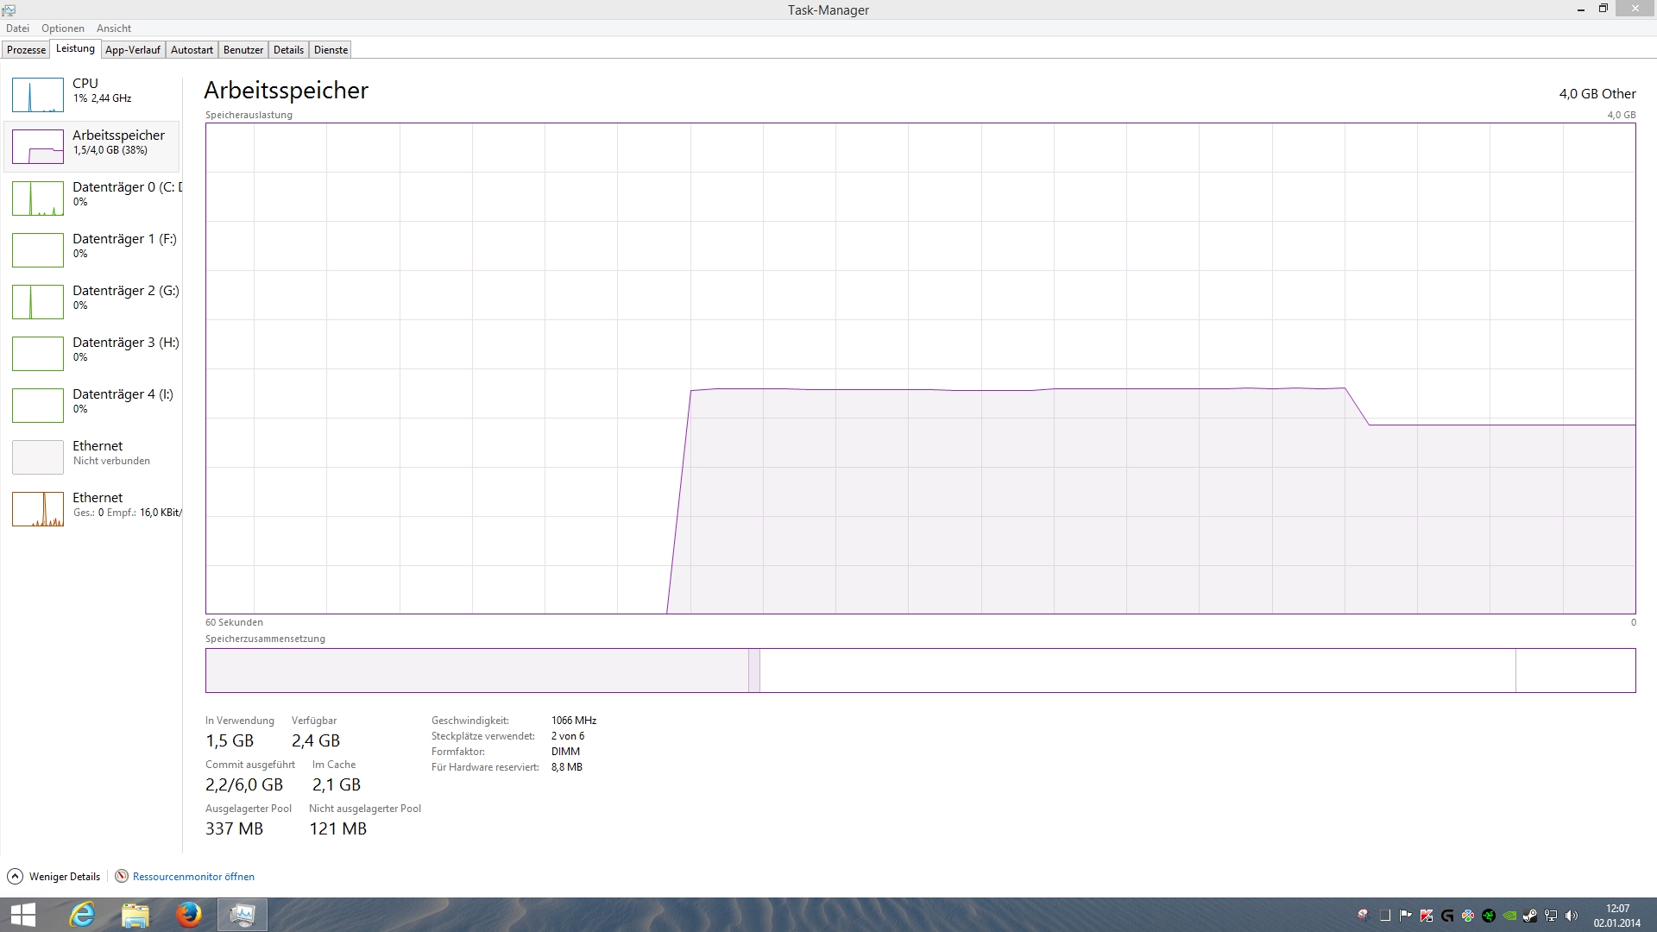This screenshot has width=1657, height=932.
Task: Click the memory usage graph
Action: pyautogui.click(x=920, y=368)
